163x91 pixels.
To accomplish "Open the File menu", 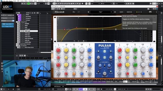I will [x=4, y=1].
